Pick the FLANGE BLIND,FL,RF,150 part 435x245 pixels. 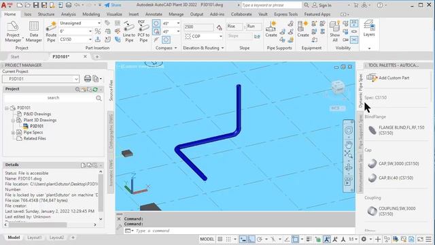396,130
